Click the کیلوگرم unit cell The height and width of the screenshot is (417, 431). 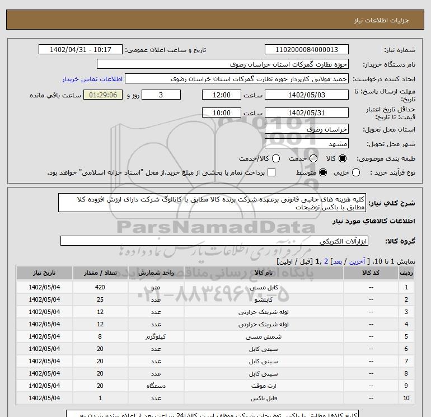point(156,337)
